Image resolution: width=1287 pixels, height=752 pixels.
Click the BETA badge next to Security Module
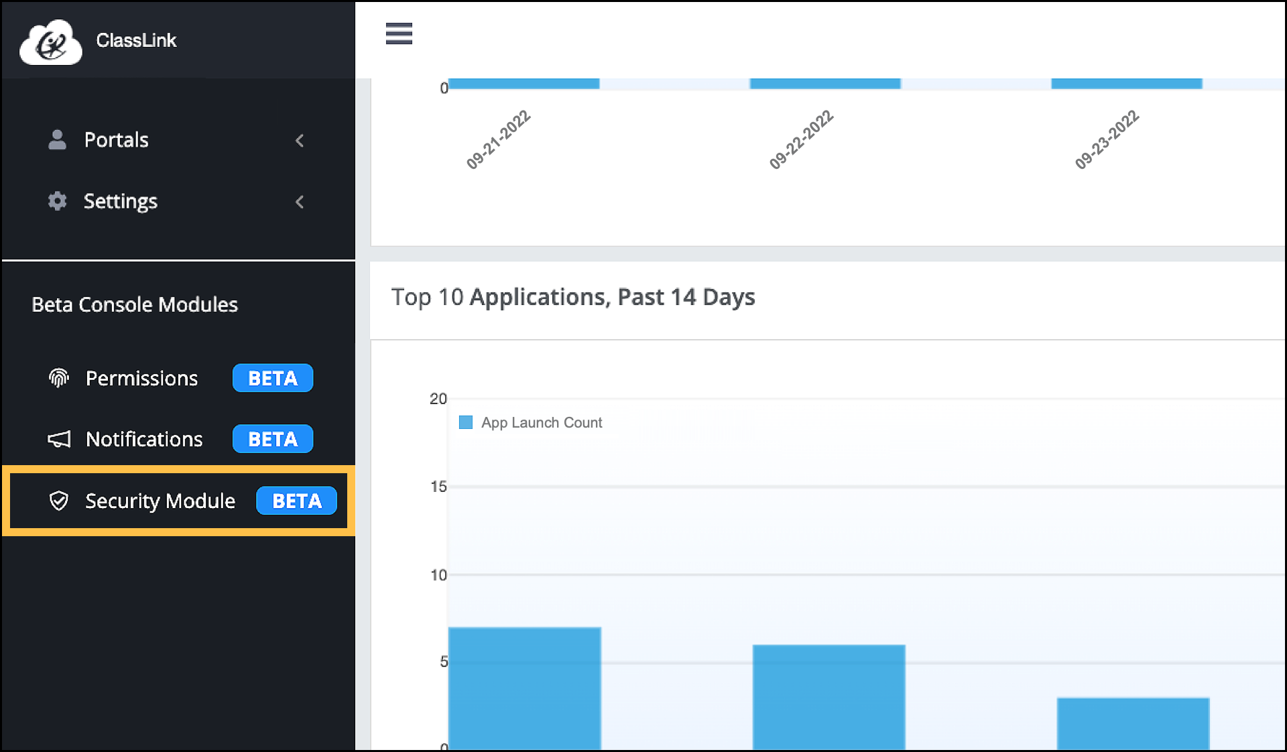(296, 501)
